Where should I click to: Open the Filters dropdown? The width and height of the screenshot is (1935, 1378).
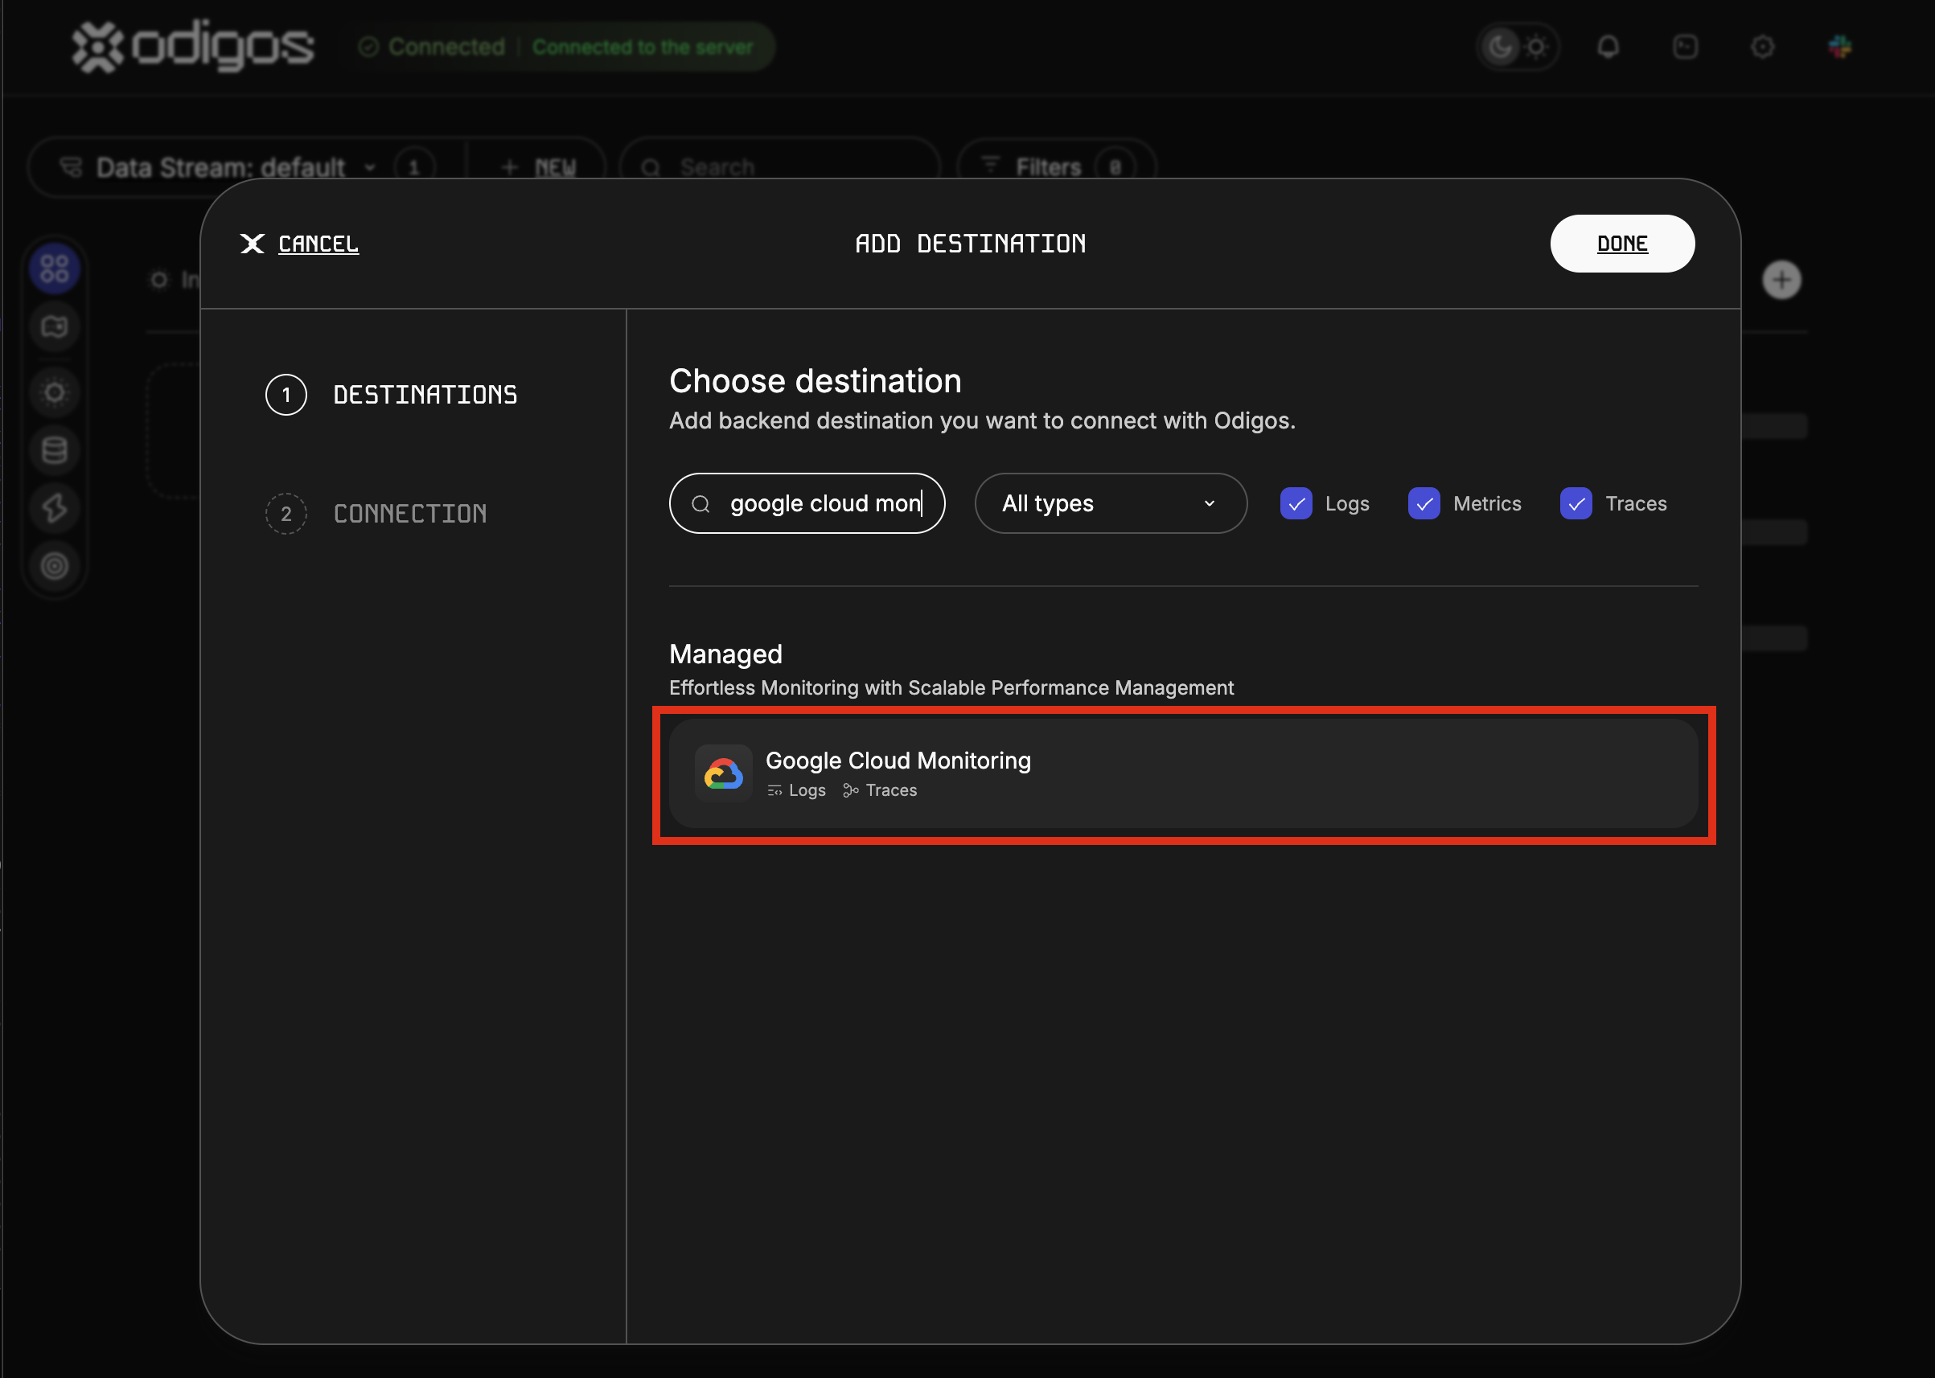pos(1056,167)
